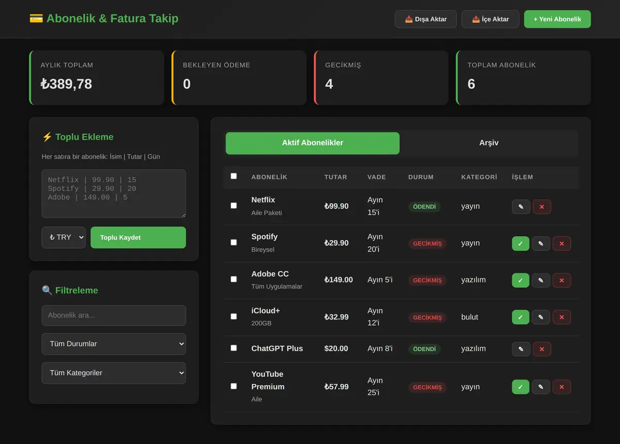Select the ChatGPT Plus row checkbox
Screen dimensions: 620x444
[234, 348]
